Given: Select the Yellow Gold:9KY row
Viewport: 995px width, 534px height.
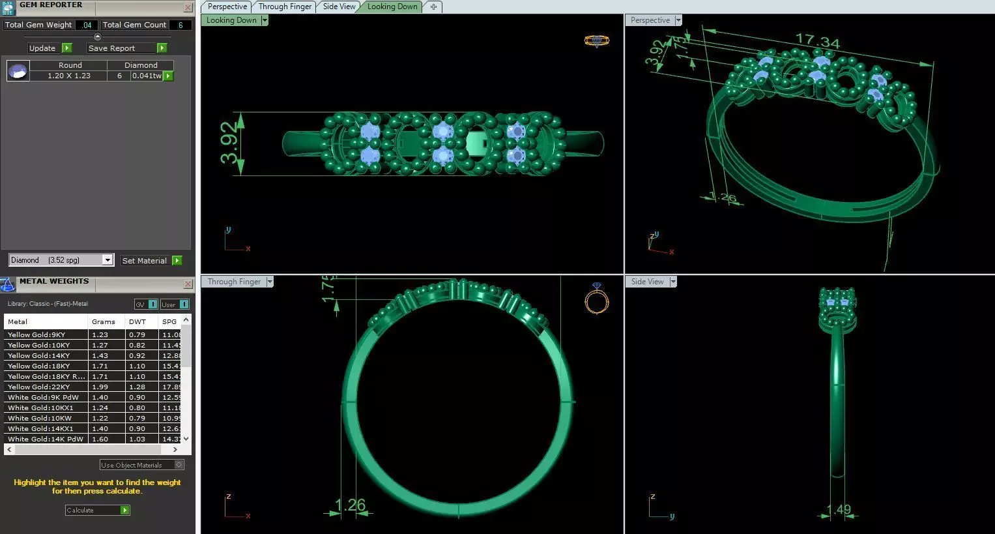Looking at the screenshot, I should pos(93,334).
